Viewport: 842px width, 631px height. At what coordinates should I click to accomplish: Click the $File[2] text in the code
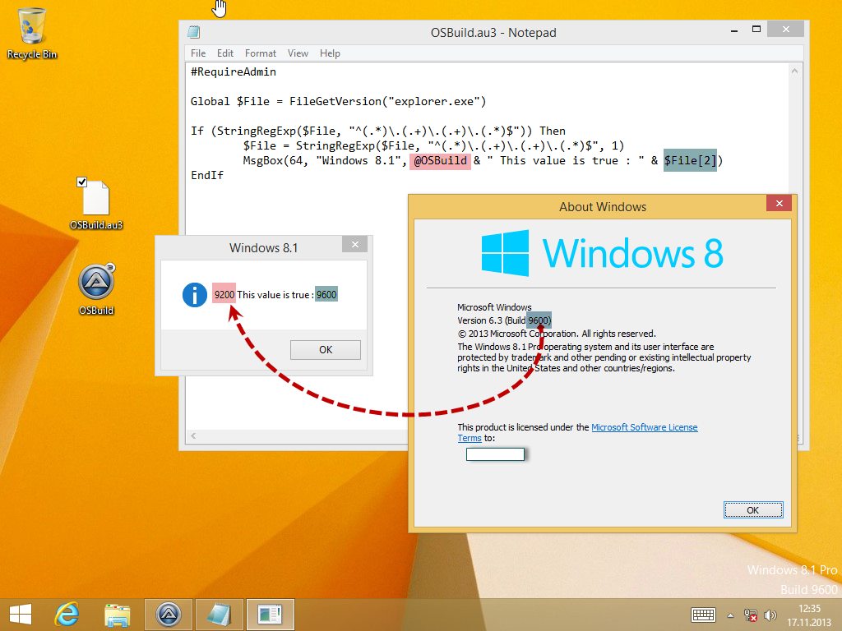(x=690, y=160)
